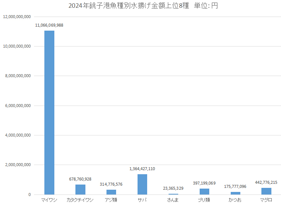Viewport: 281px width, 203px height.
Task: Click the 11,066,069,988 data label
Action: [x=49, y=25]
